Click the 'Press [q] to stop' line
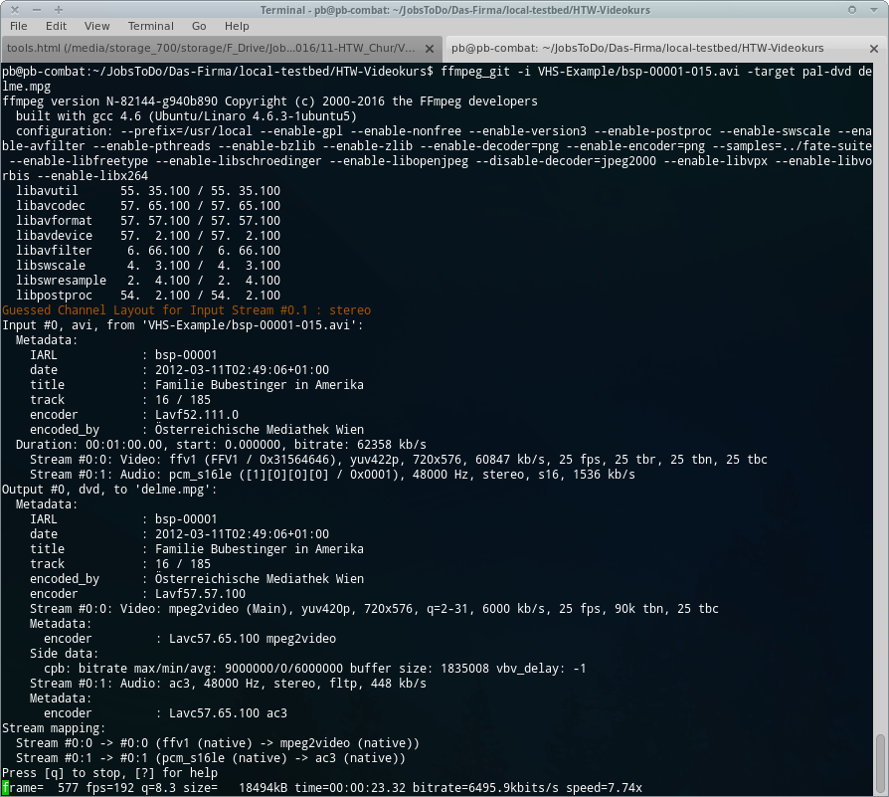Viewport: 889px width, 797px height. point(109,773)
